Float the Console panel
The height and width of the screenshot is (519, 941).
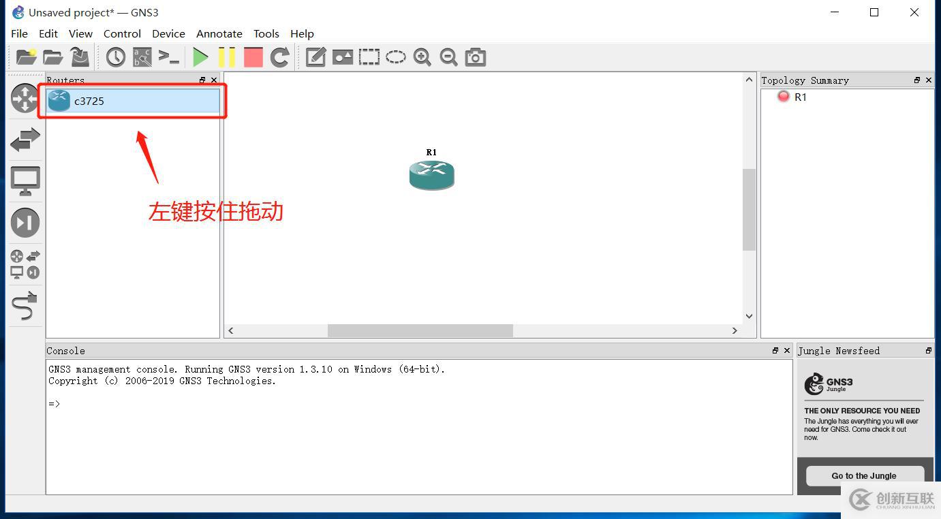point(775,351)
